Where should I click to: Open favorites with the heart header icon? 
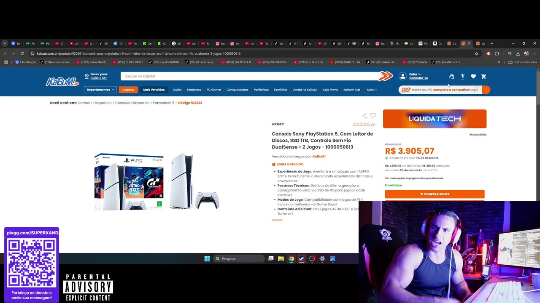[473, 76]
